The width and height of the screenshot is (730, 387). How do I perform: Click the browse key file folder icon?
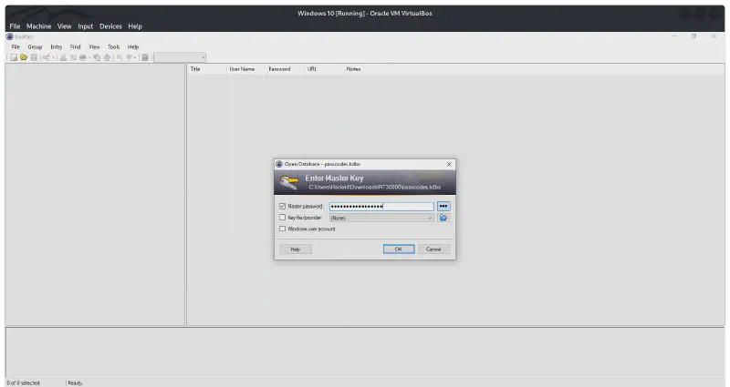(443, 218)
